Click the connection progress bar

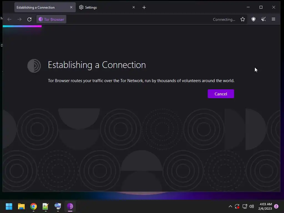[22, 26]
